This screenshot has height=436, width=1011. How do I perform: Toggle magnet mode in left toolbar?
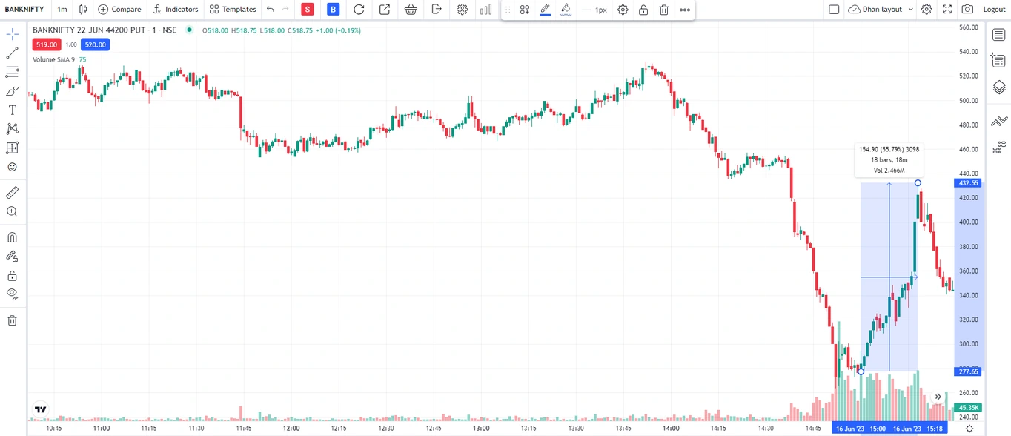tap(12, 238)
